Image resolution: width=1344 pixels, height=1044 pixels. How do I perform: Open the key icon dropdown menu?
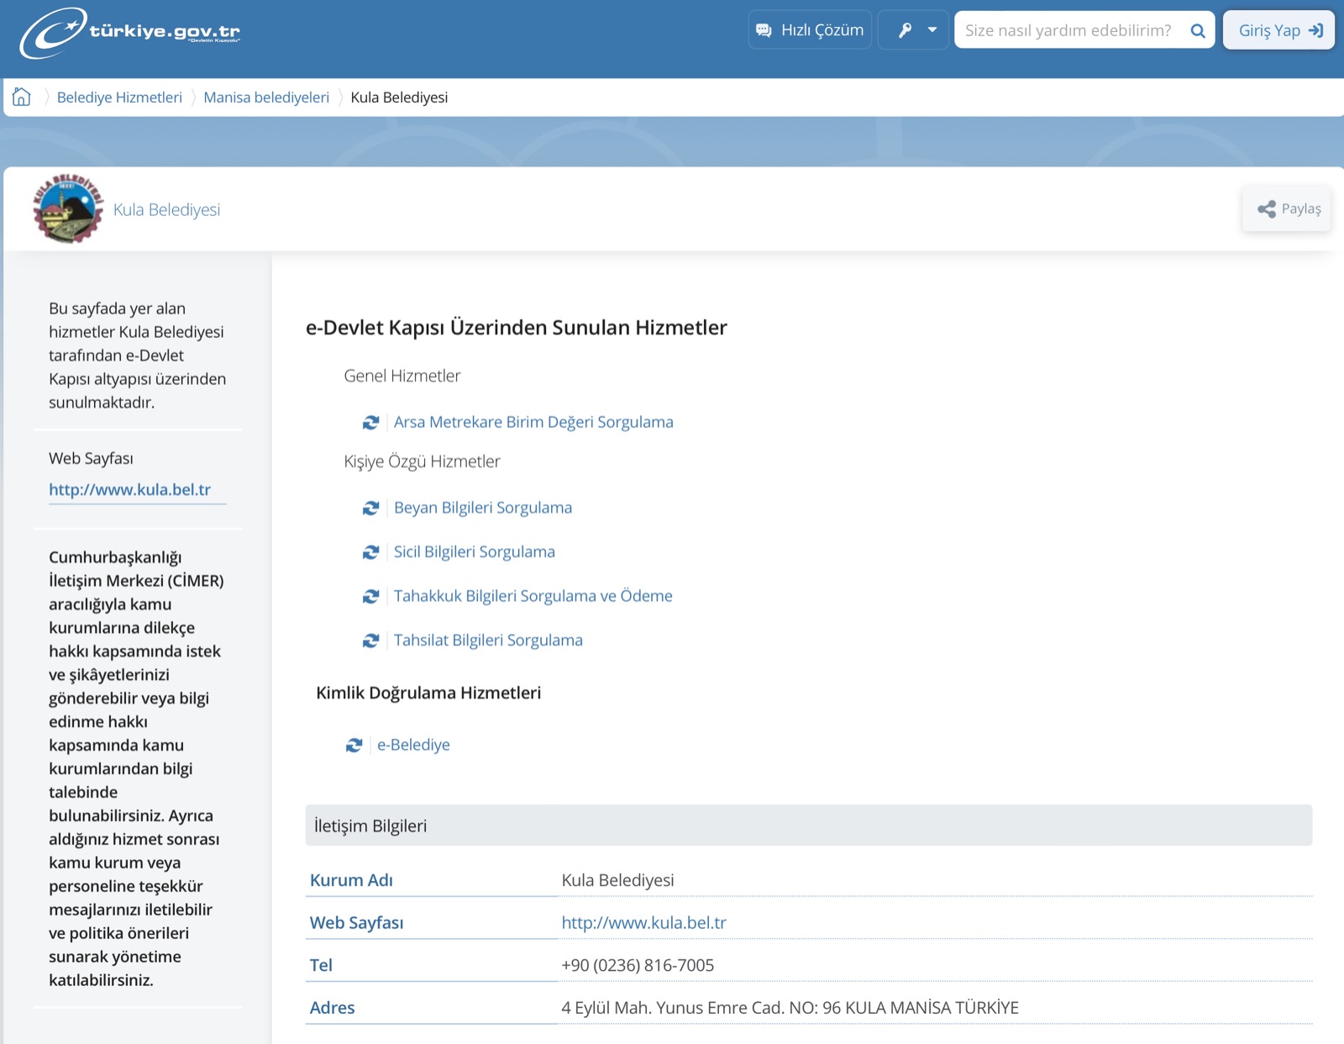click(x=914, y=30)
